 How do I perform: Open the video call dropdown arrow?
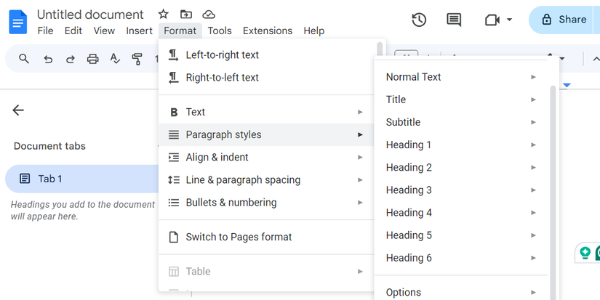[x=509, y=20]
